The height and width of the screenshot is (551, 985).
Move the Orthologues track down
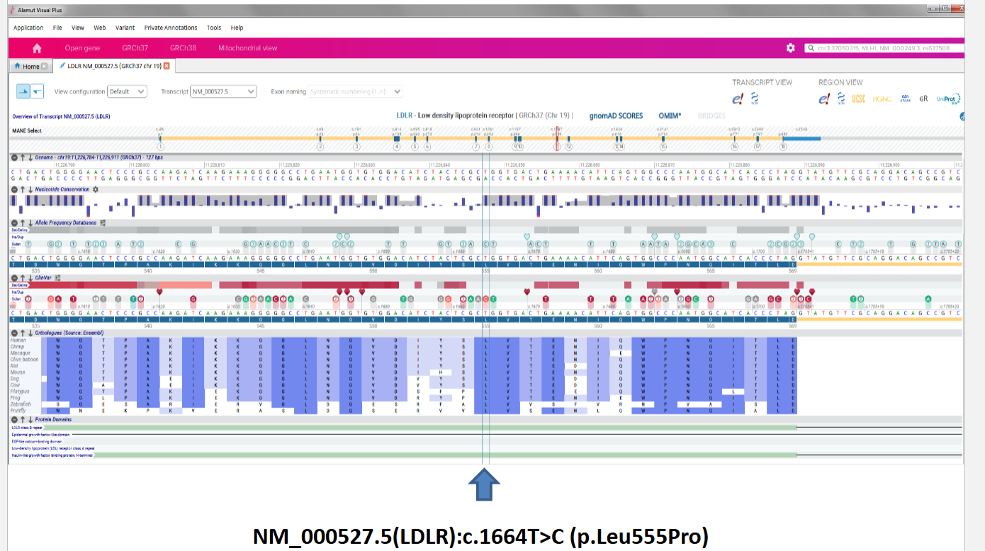tap(30, 333)
